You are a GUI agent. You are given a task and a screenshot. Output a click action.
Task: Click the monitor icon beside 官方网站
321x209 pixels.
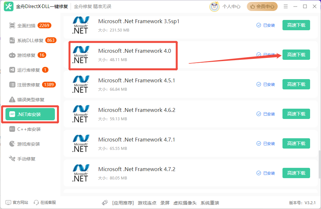8,203
